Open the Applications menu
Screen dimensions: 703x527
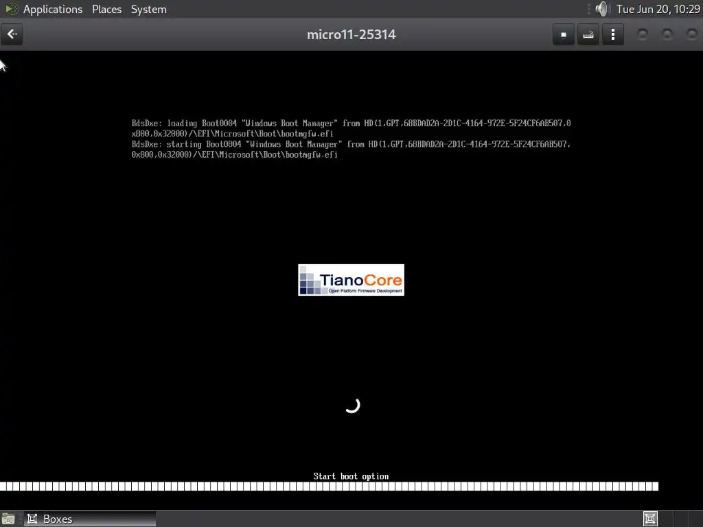52,9
